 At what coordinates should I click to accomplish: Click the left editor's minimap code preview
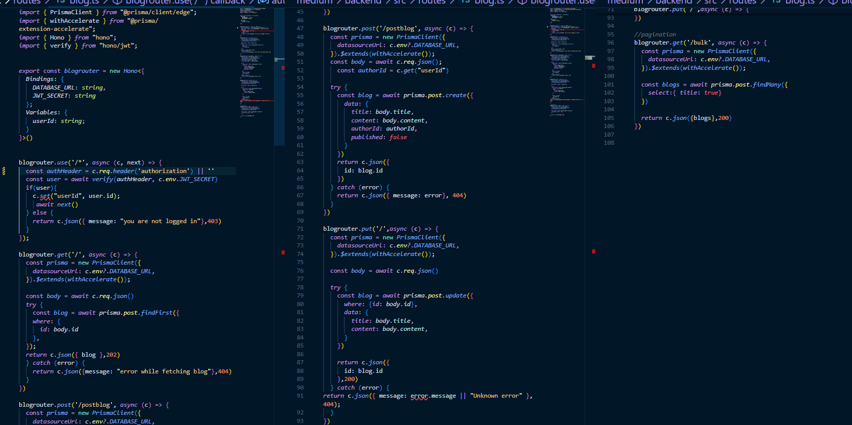coord(256,62)
